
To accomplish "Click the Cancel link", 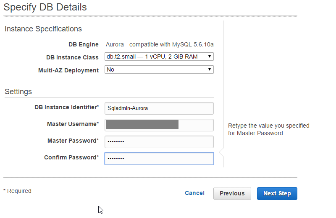I will pos(194,193).
